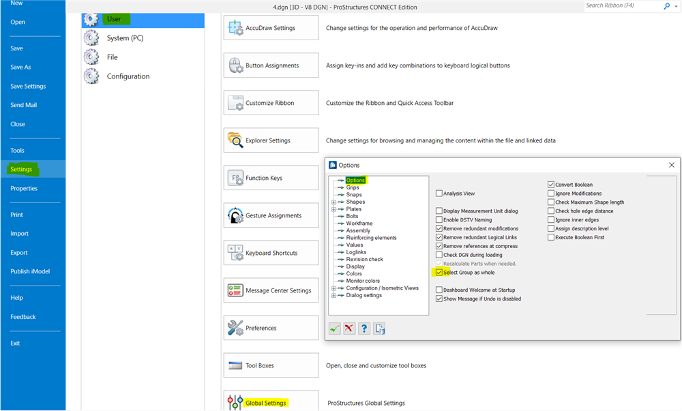Click the Global Settings sliders icon
682x411 pixels.
[235, 402]
